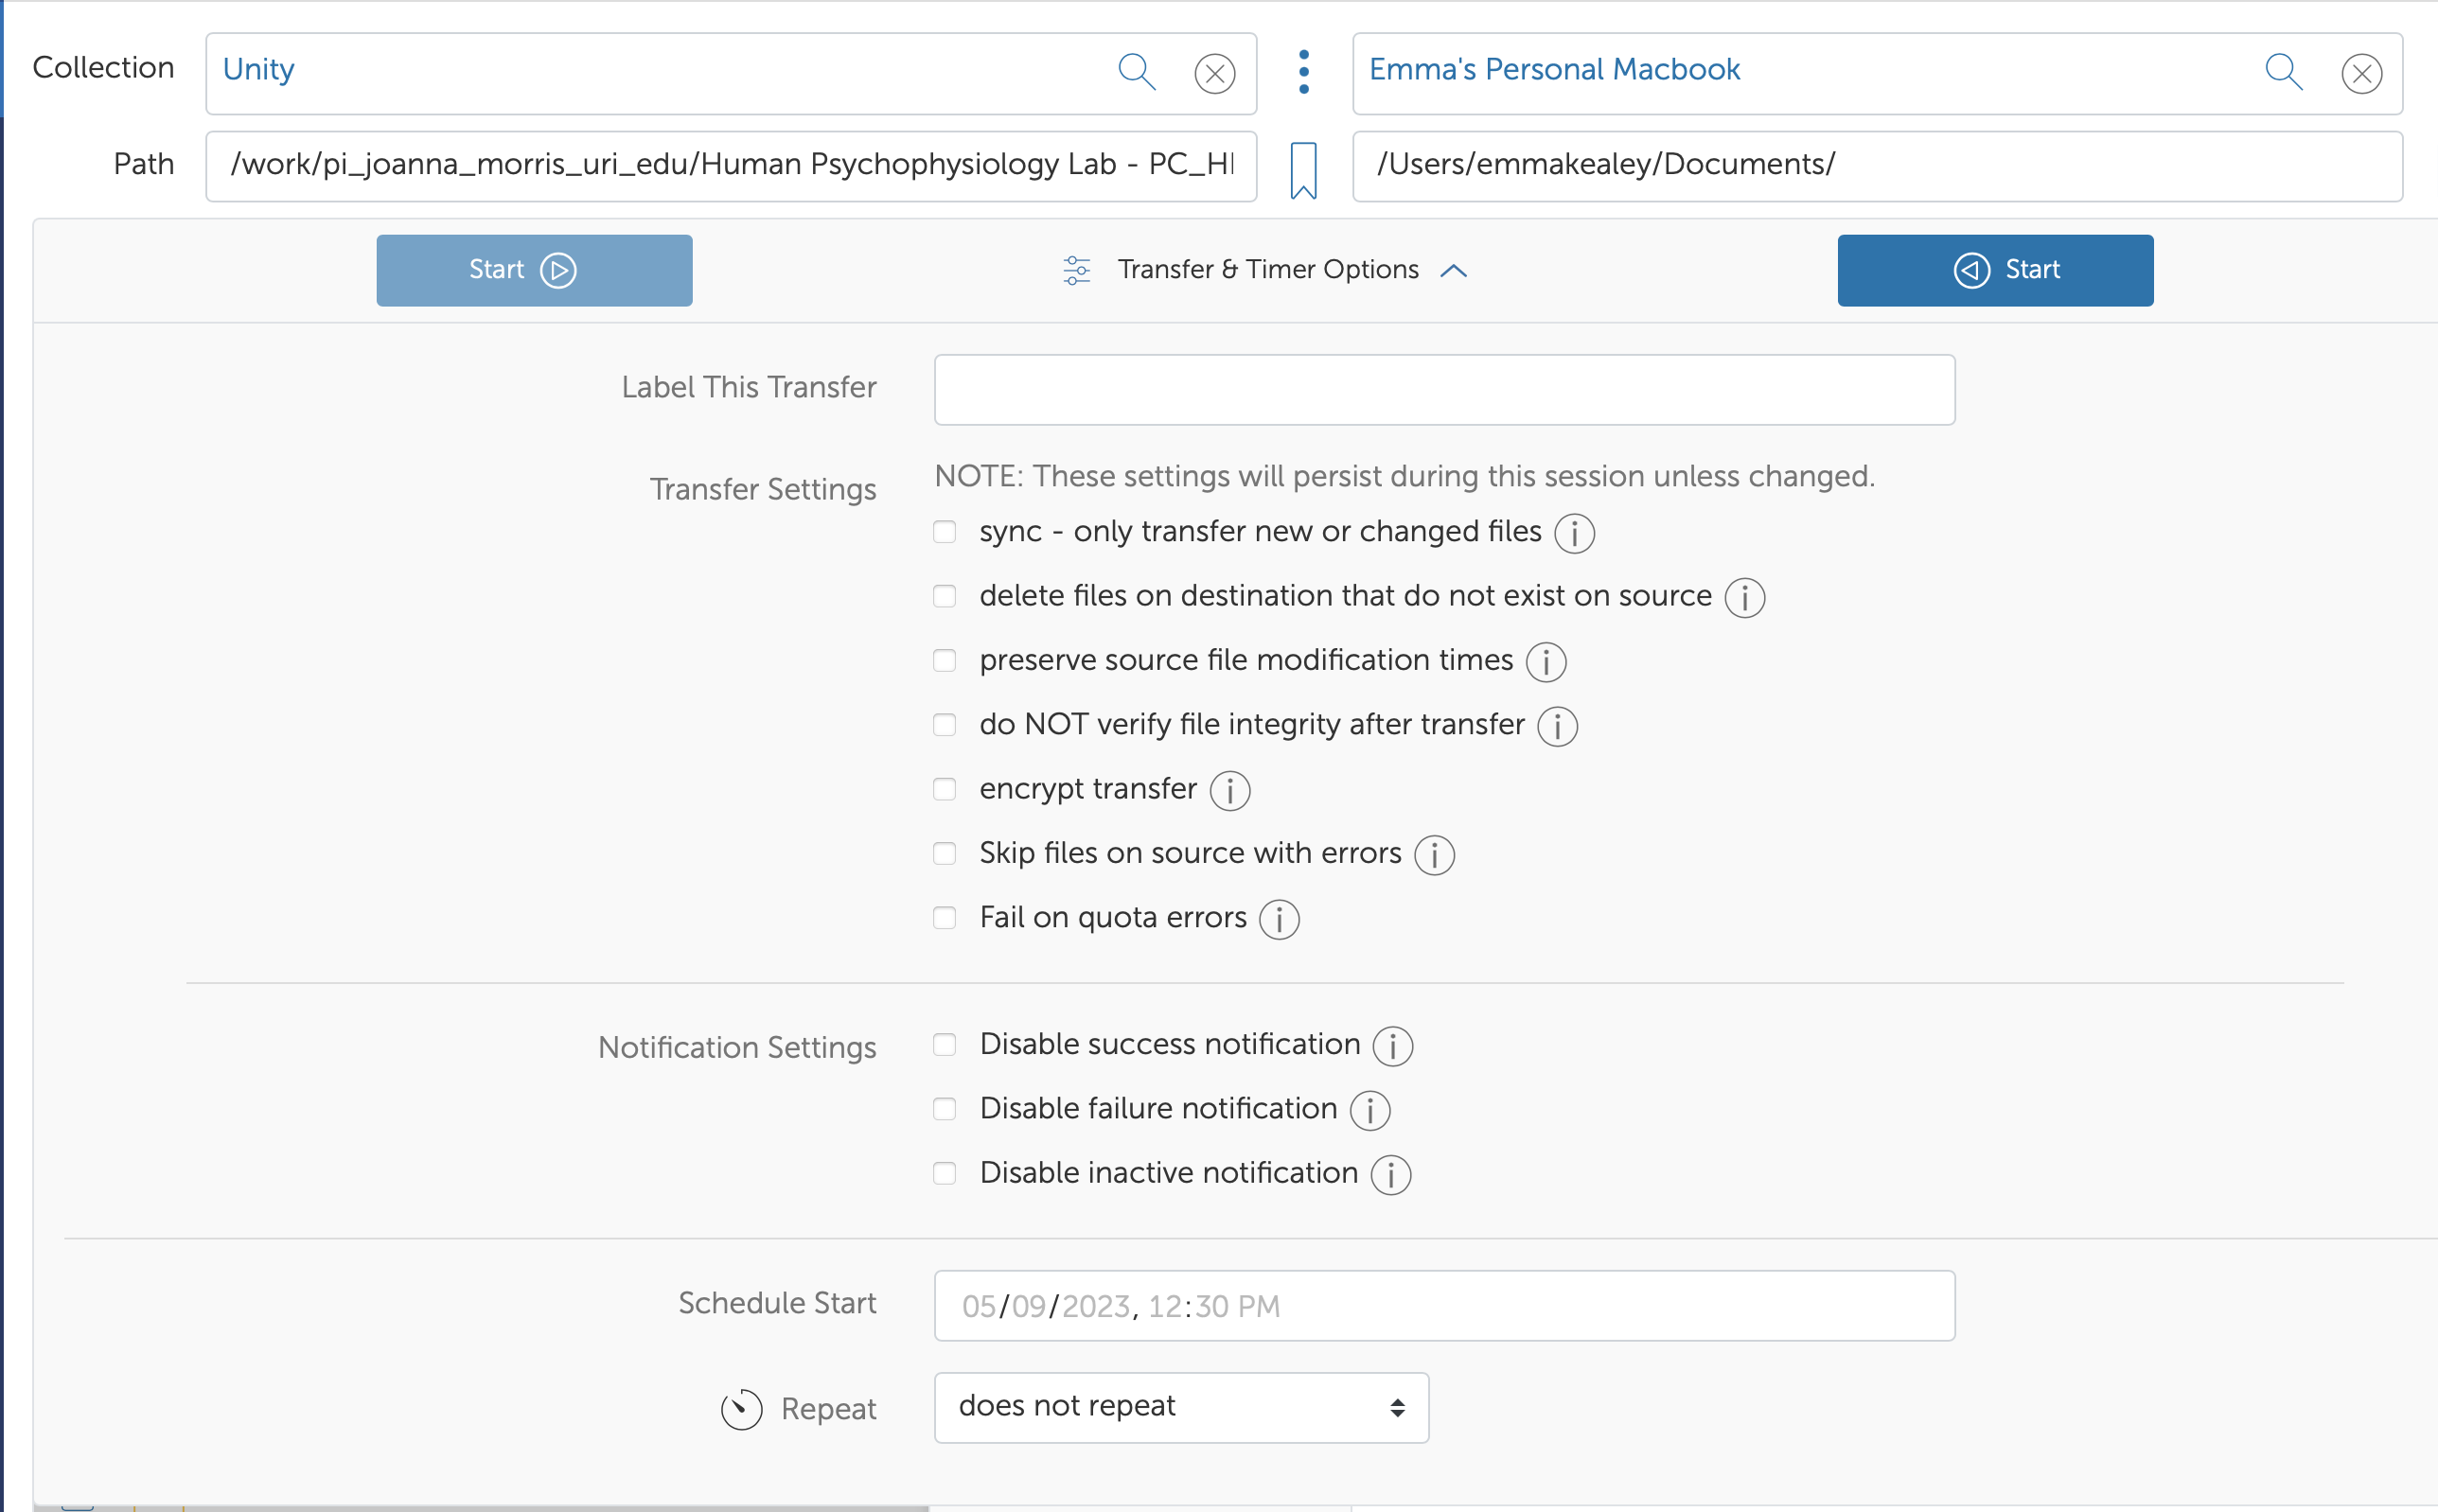Click Emma's Personal Macbook collection name
Screen dimensions: 2438x1512
[x=1554, y=69]
